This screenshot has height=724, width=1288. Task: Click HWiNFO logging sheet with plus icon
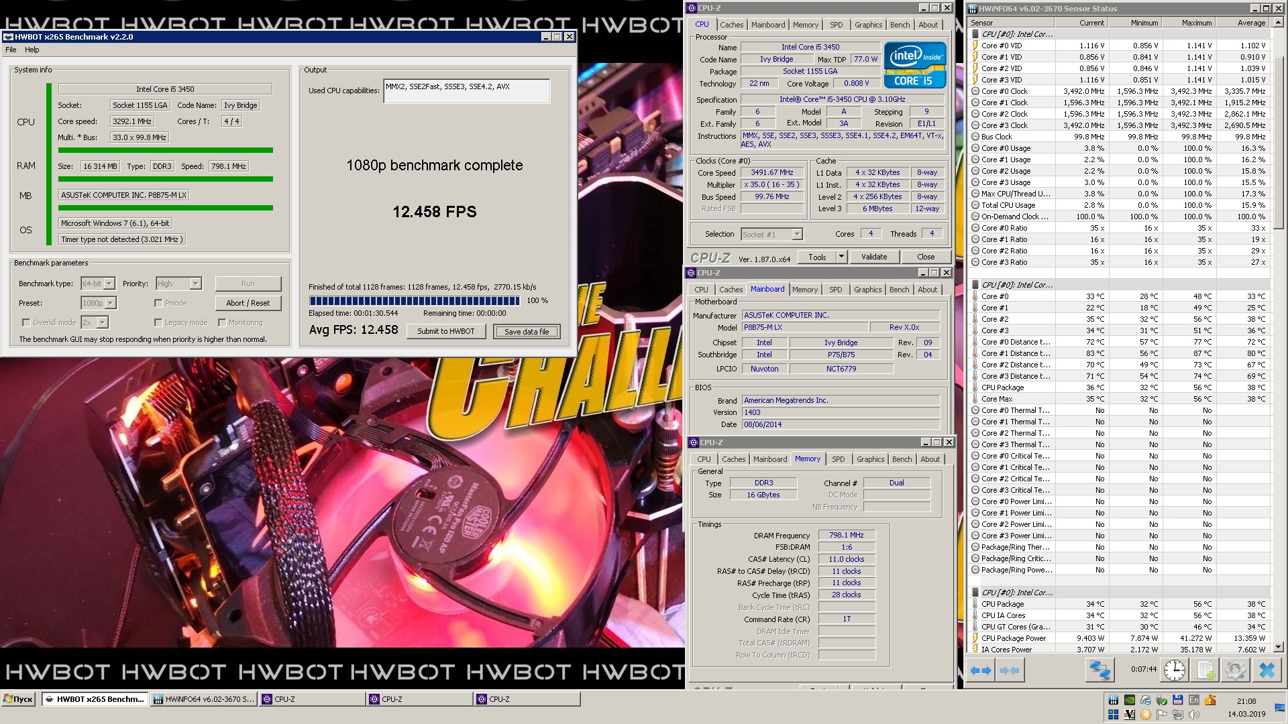tap(1205, 670)
